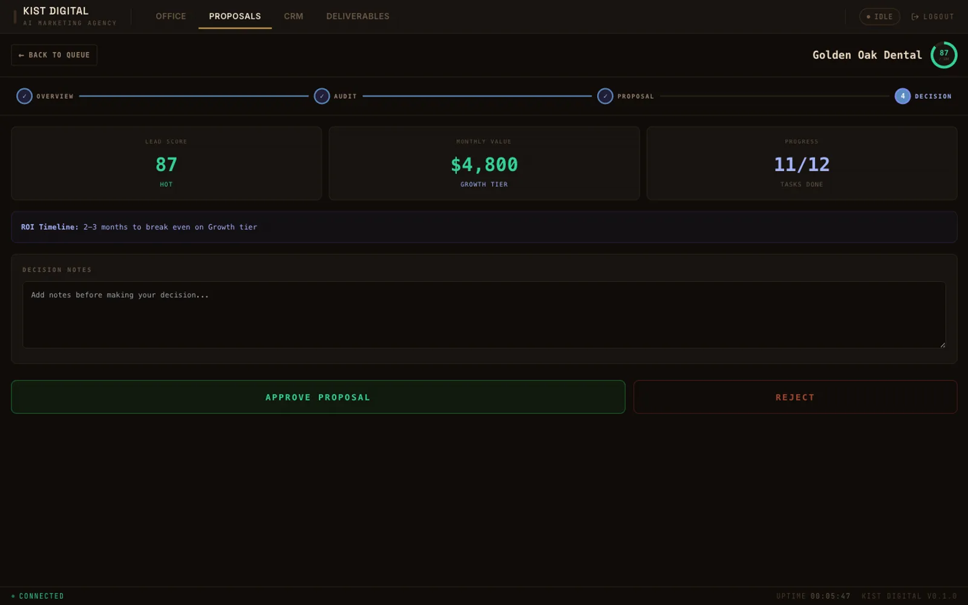Click the Decision step number 4 circle
The image size is (968, 605).
pyautogui.click(x=903, y=96)
